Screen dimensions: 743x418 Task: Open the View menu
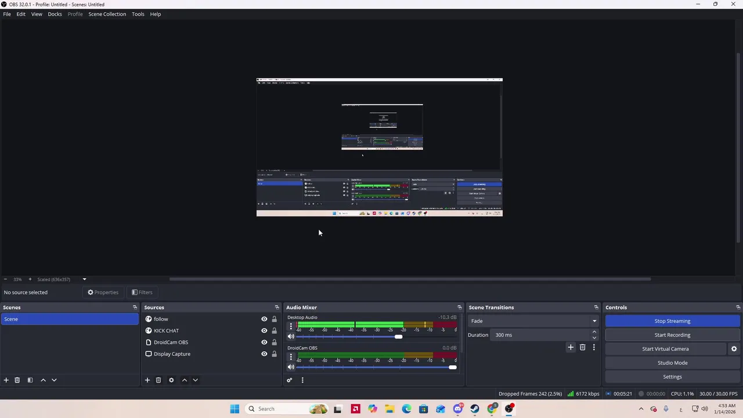[x=37, y=14]
